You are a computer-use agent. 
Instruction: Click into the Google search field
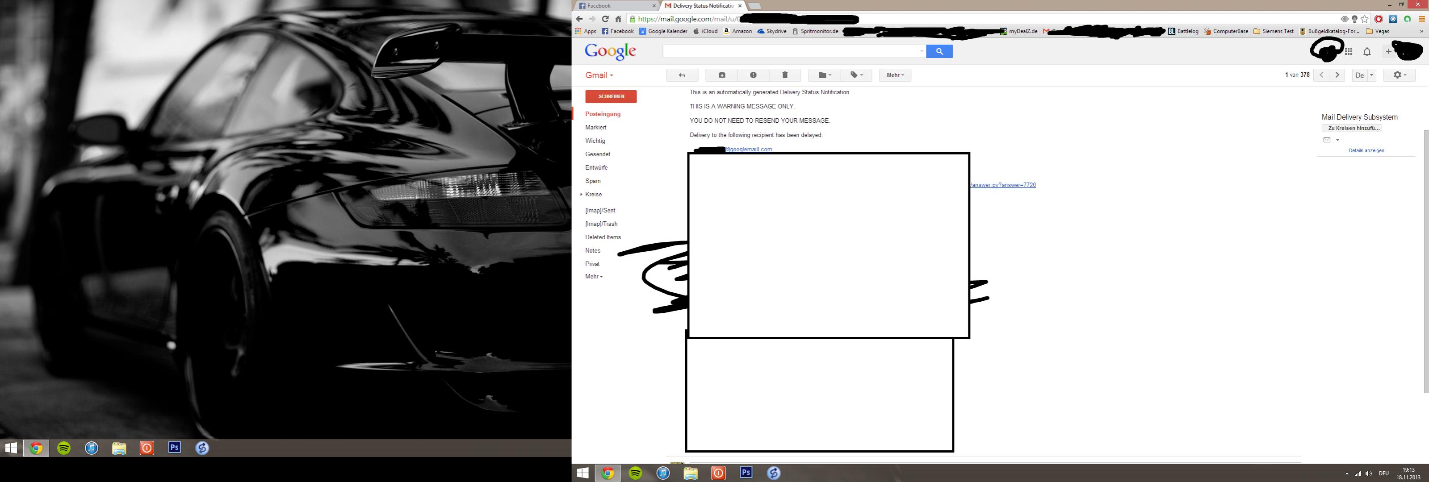[x=791, y=51]
